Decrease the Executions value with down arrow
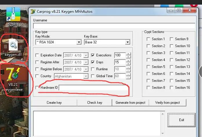202x137 pixels. coord(128,57)
